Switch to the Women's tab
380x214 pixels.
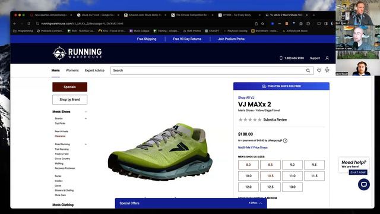pos(72,70)
